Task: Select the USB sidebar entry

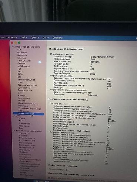Action: (20, 82)
